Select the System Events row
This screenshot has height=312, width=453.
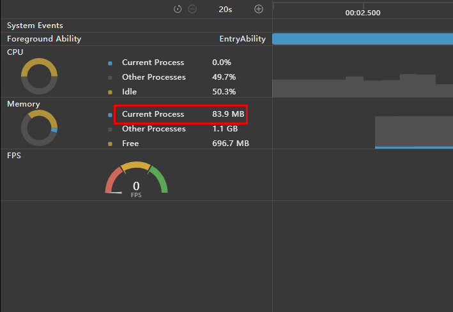point(35,26)
